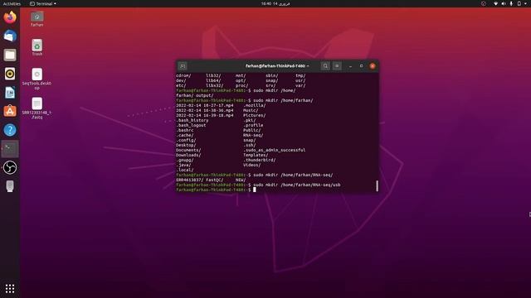531x298 pixels.
Task: Select the SRR12303148 fastq file on the desktop
Action: (x=37, y=108)
